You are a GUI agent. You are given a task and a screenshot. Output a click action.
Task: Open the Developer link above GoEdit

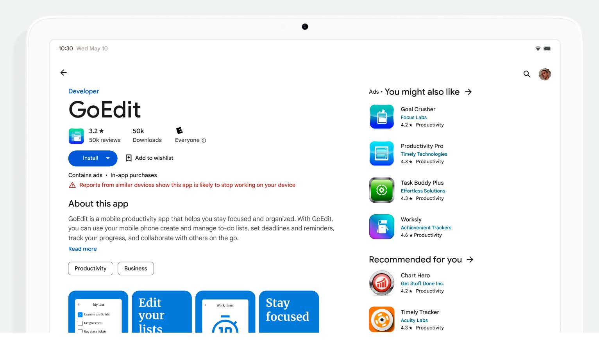(84, 91)
